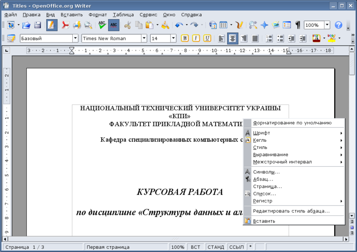The image size is (357, 252).
Task: Set justified alignment
Action: (255, 38)
